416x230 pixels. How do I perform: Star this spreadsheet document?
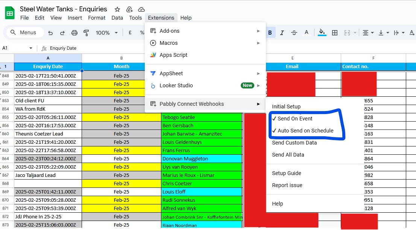[117, 9]
